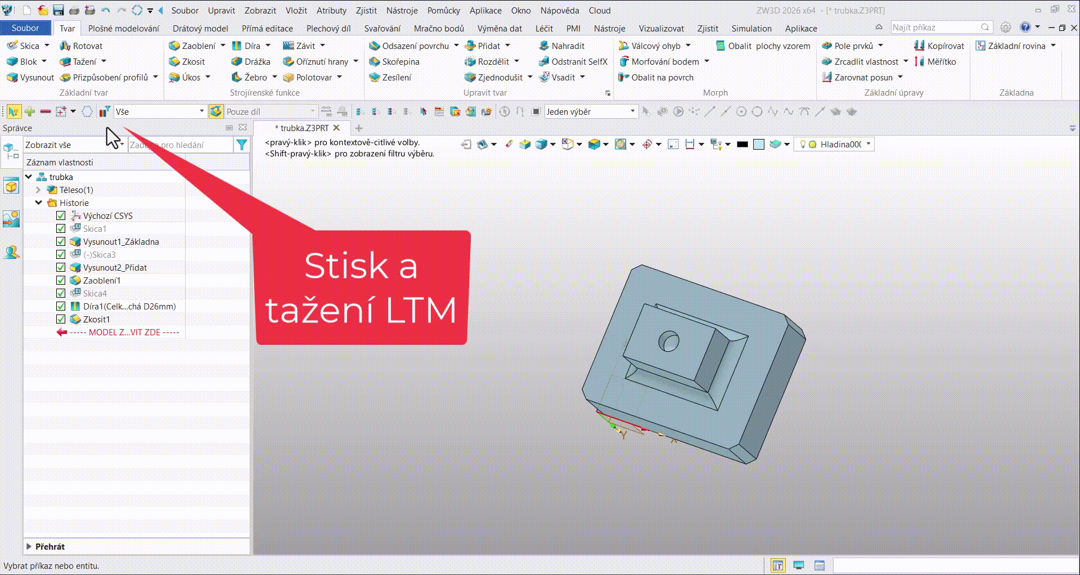Toggle the (-)Skica3 checkbox
1080x575 pixels.
[61, 254]
